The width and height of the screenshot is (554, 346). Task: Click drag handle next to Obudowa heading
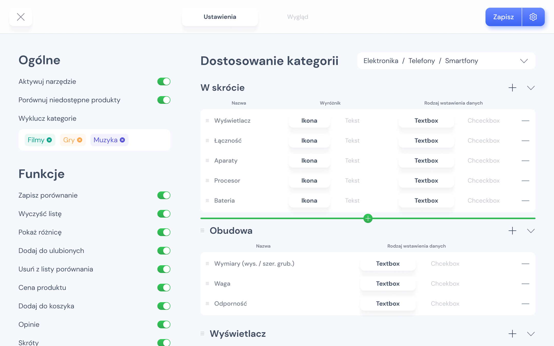coord(202,231)
